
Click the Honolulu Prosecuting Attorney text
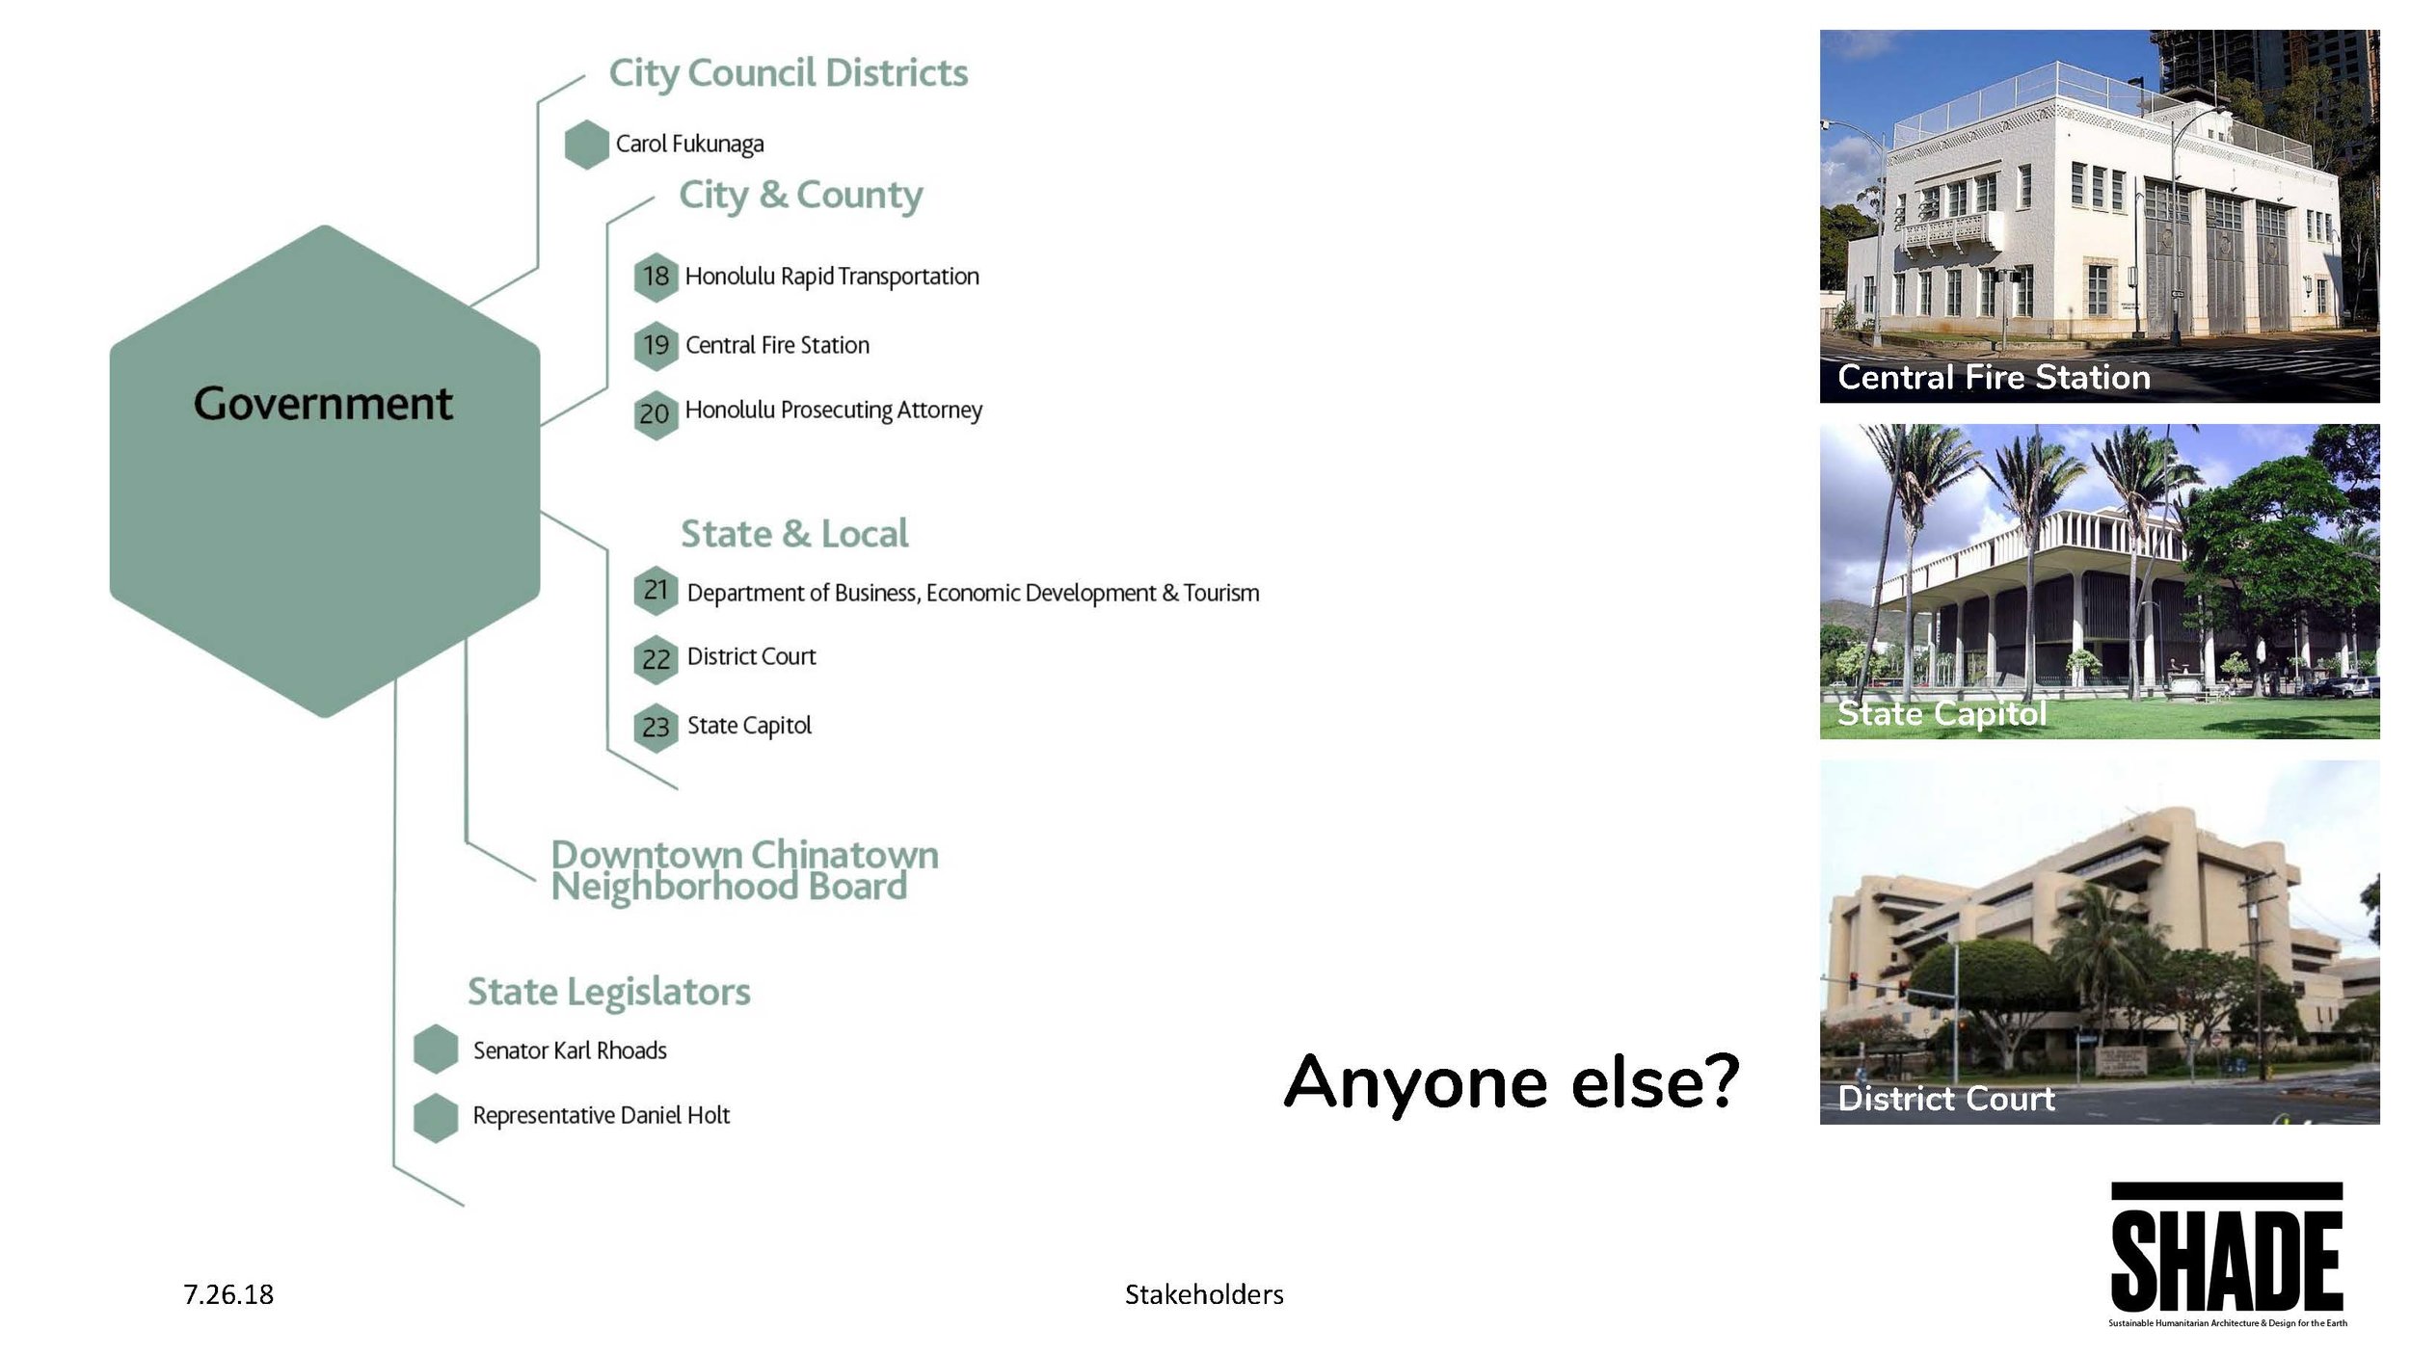pos(833,411)
